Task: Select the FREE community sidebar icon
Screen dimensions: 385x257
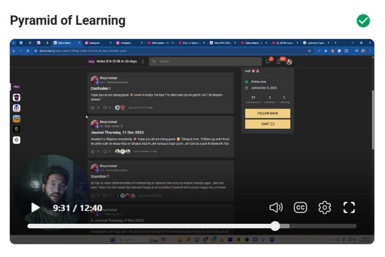Action: [x=17, y=87]
